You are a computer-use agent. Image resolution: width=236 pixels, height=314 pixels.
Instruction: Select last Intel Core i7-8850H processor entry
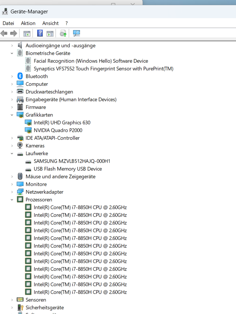80,292
